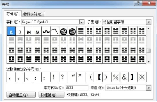Click the 快捷键(K)... button
This screenshot has width=157, height=102.
(x=51, y=95)
